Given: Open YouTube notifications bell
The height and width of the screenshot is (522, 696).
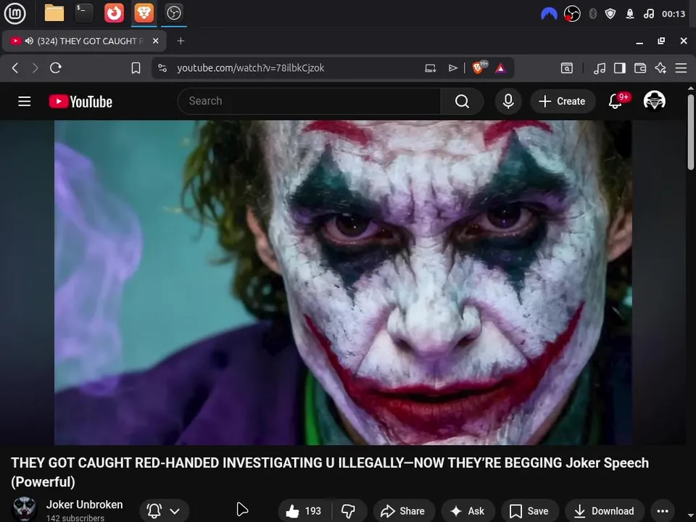Looking at the screenshot, I should (x=616, y=101).
